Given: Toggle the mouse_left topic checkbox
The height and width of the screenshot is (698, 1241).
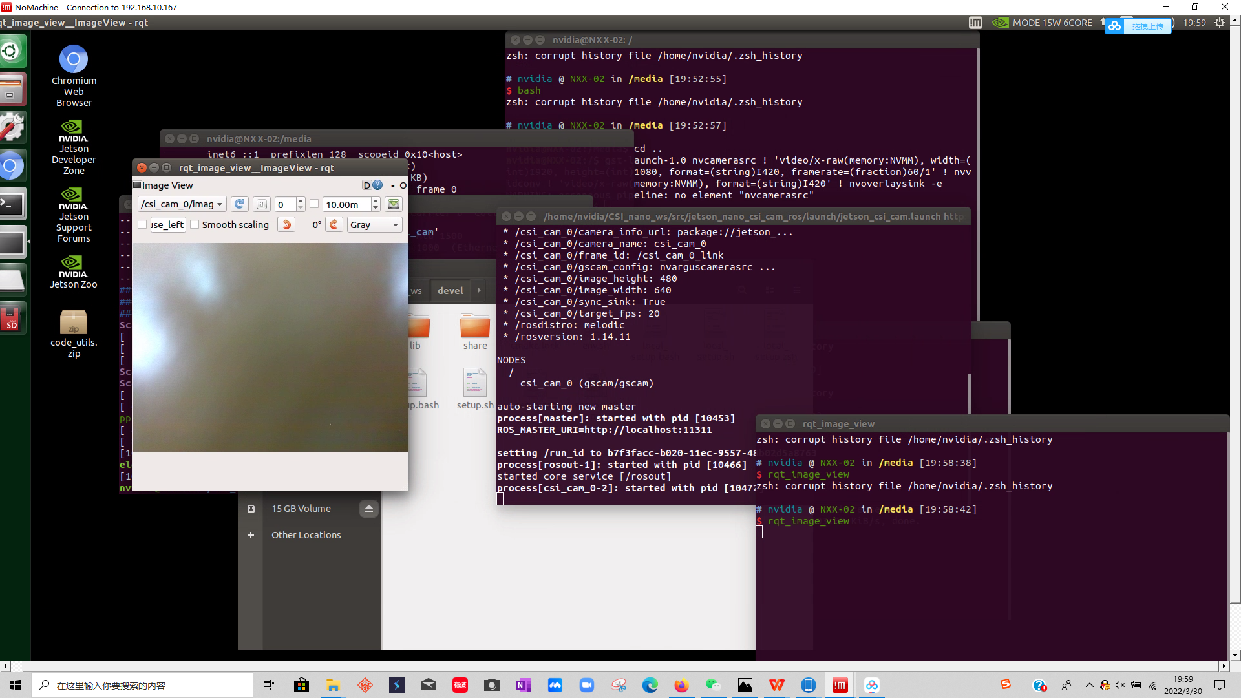Looking at the screenshot, I should (x=143, y=224).
